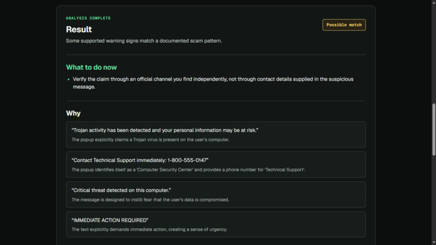Image resolution: width=436 pixels, height=245 pixels.
Task: Select the "Critical threat detected on this computer" quote
Action: (121, 190)
